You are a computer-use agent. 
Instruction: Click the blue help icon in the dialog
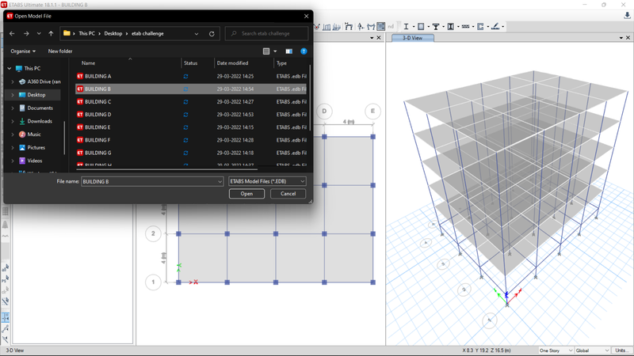(304, 51)
